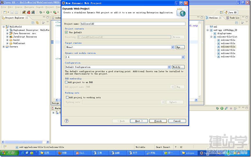Open the Outline view menu triangle
Image resolution: width=251 pixels, height=157 pixels.
click(x=247, y=22)
